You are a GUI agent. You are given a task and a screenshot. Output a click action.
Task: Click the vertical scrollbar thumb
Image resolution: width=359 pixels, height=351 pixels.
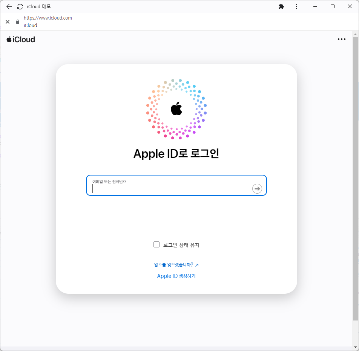point(355,179)
